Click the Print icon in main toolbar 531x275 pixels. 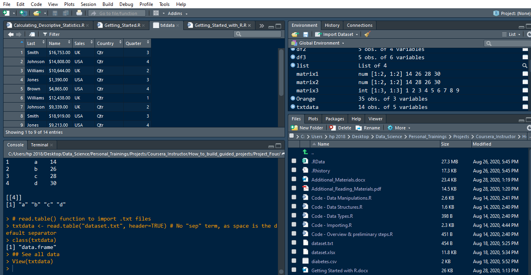pyautogui.click(x=79, y=13)
